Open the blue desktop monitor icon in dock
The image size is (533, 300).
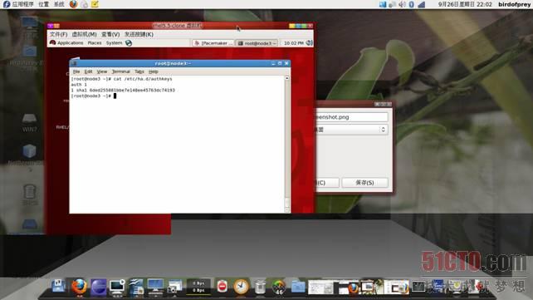155,286
